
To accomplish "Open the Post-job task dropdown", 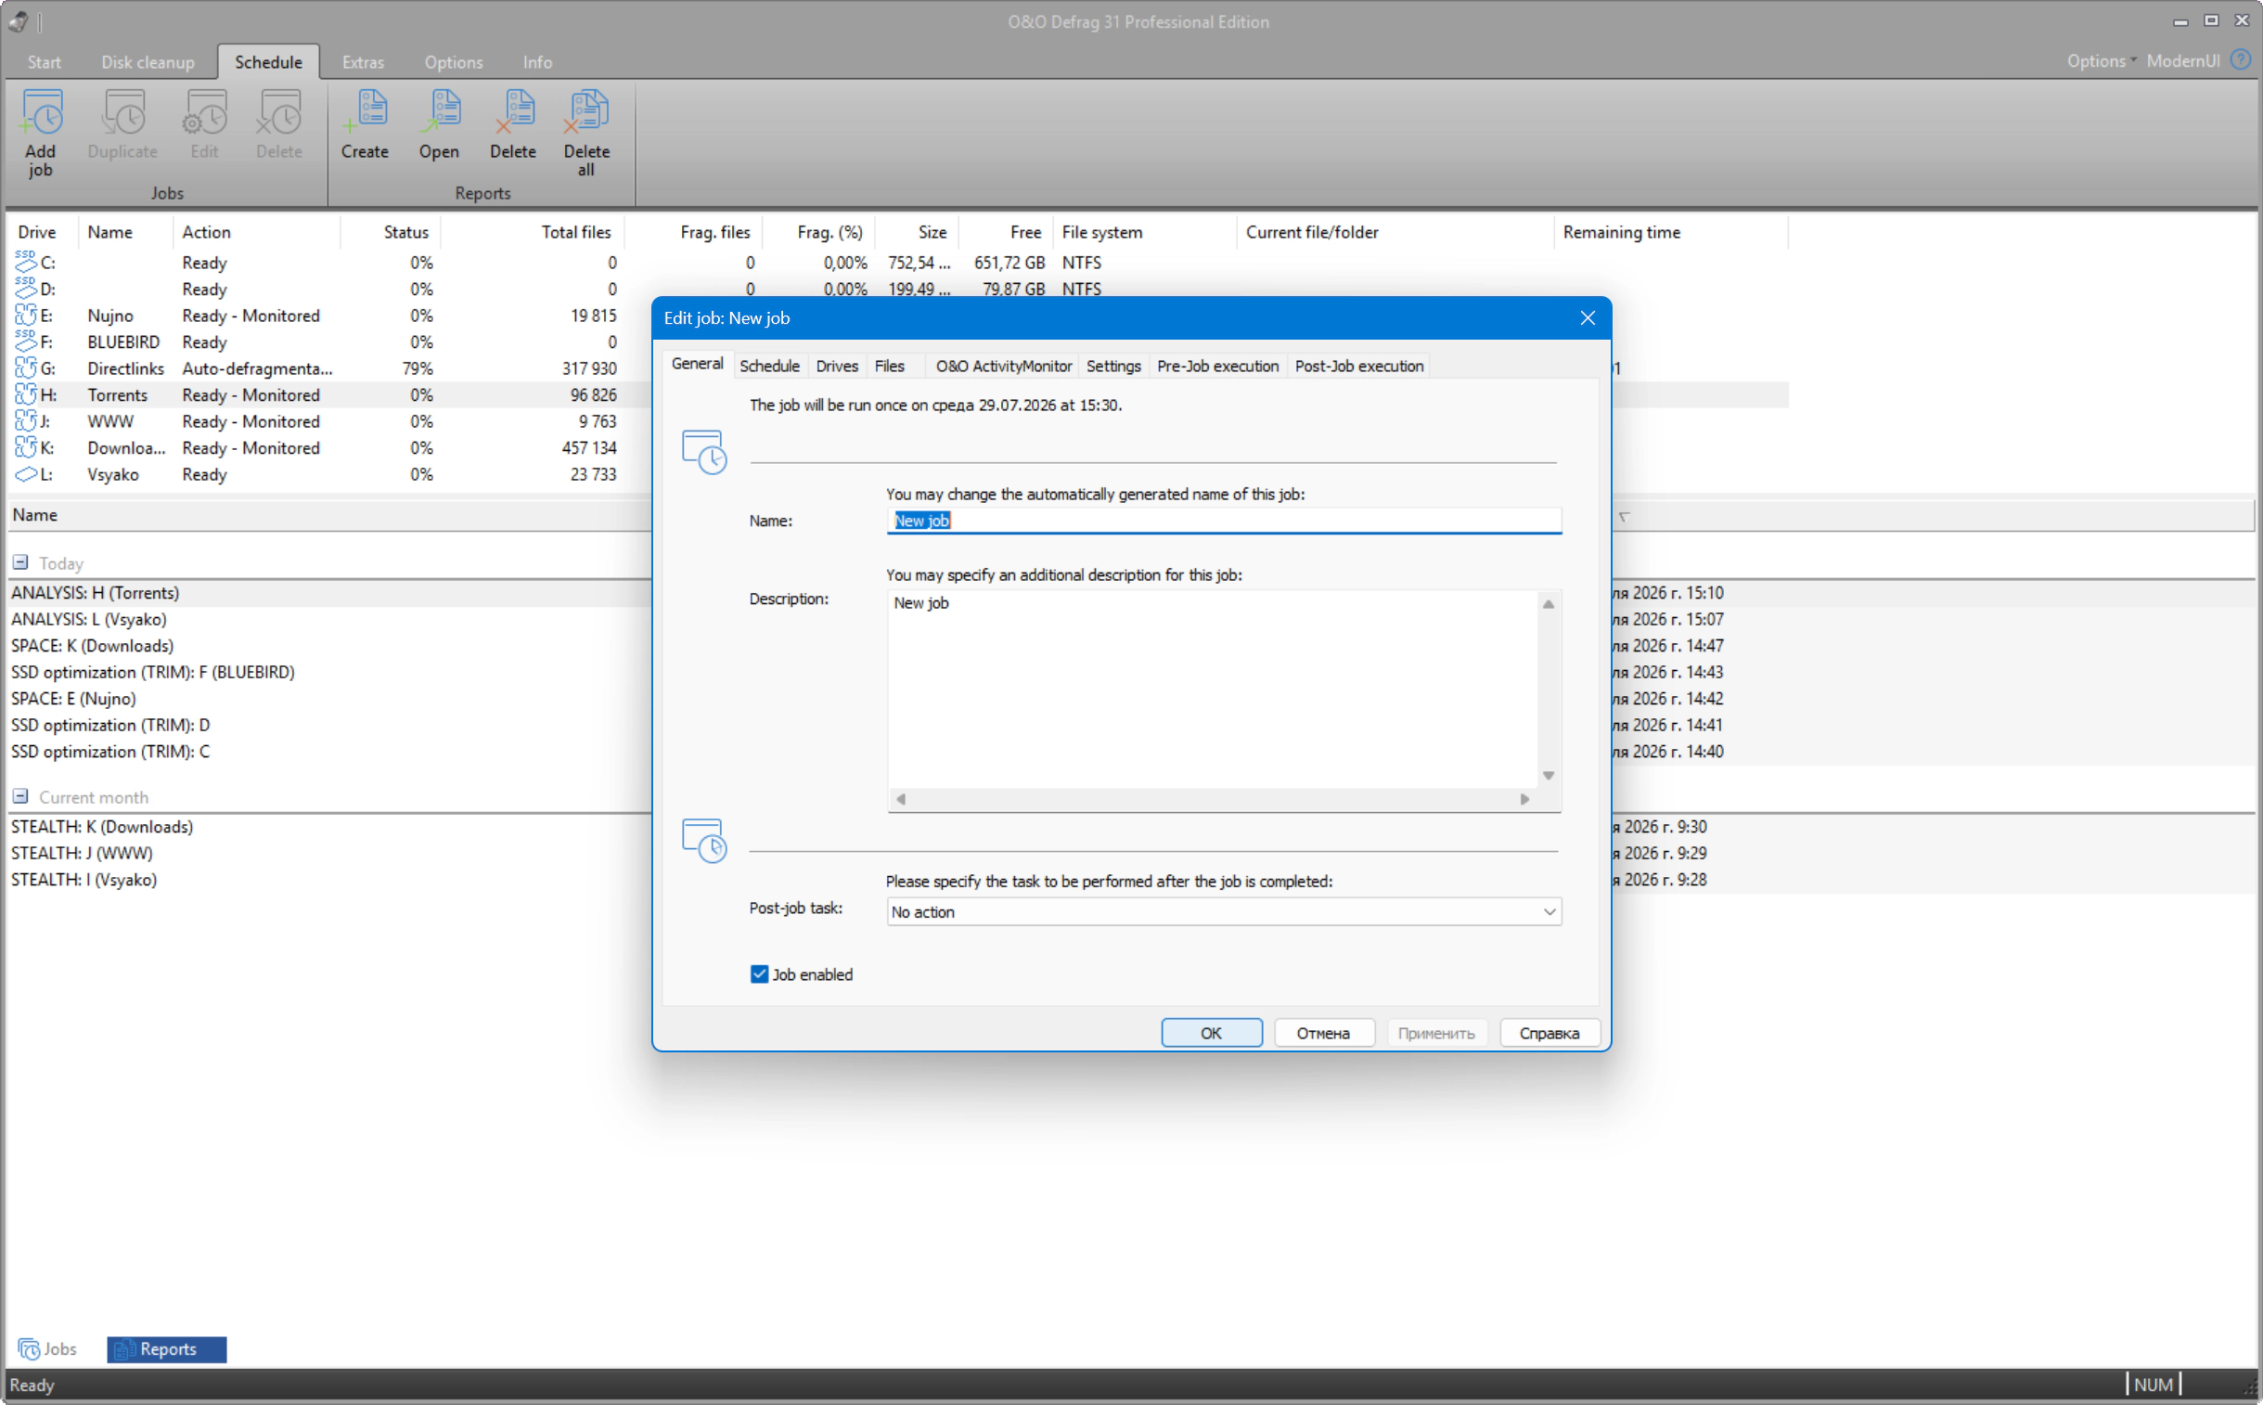I will click(1224, 911).
